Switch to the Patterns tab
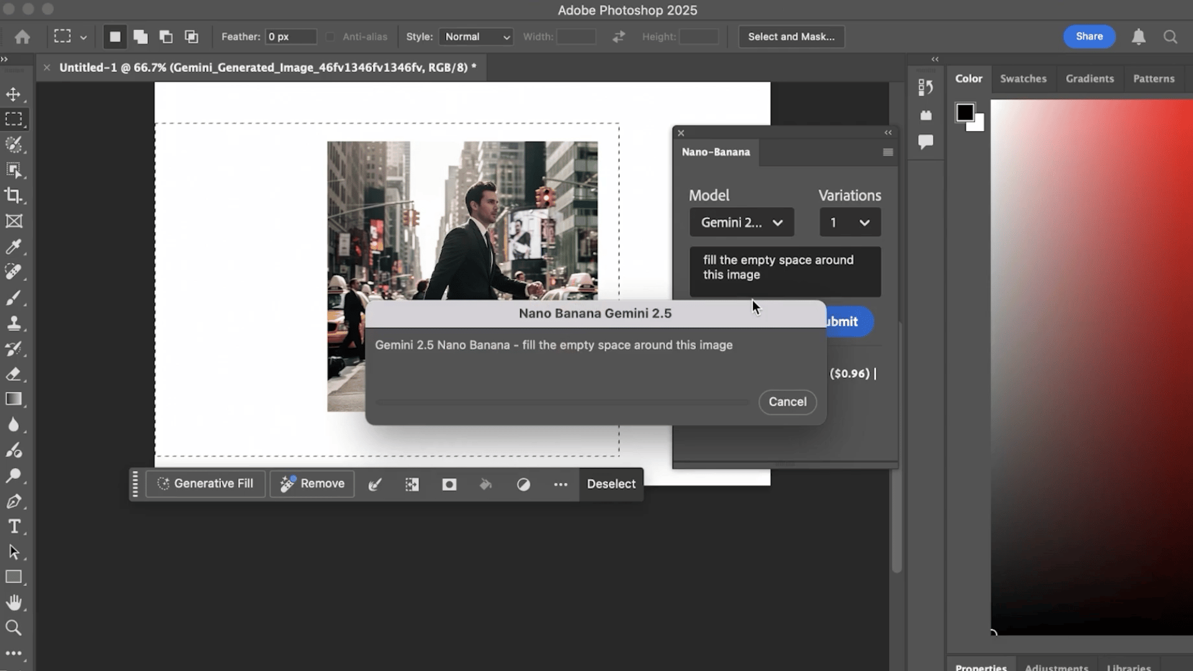This screenshot has width=1193, height=671. [x=1153, y=79]
